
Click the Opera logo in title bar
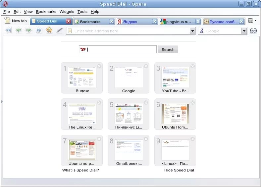tap(6, 4)
